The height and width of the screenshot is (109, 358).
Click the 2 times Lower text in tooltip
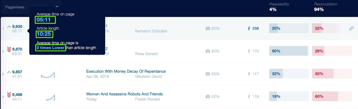click(51, 48)
